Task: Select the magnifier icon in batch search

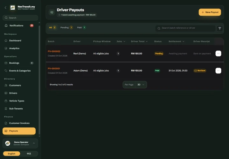Action: pos(159,29)
